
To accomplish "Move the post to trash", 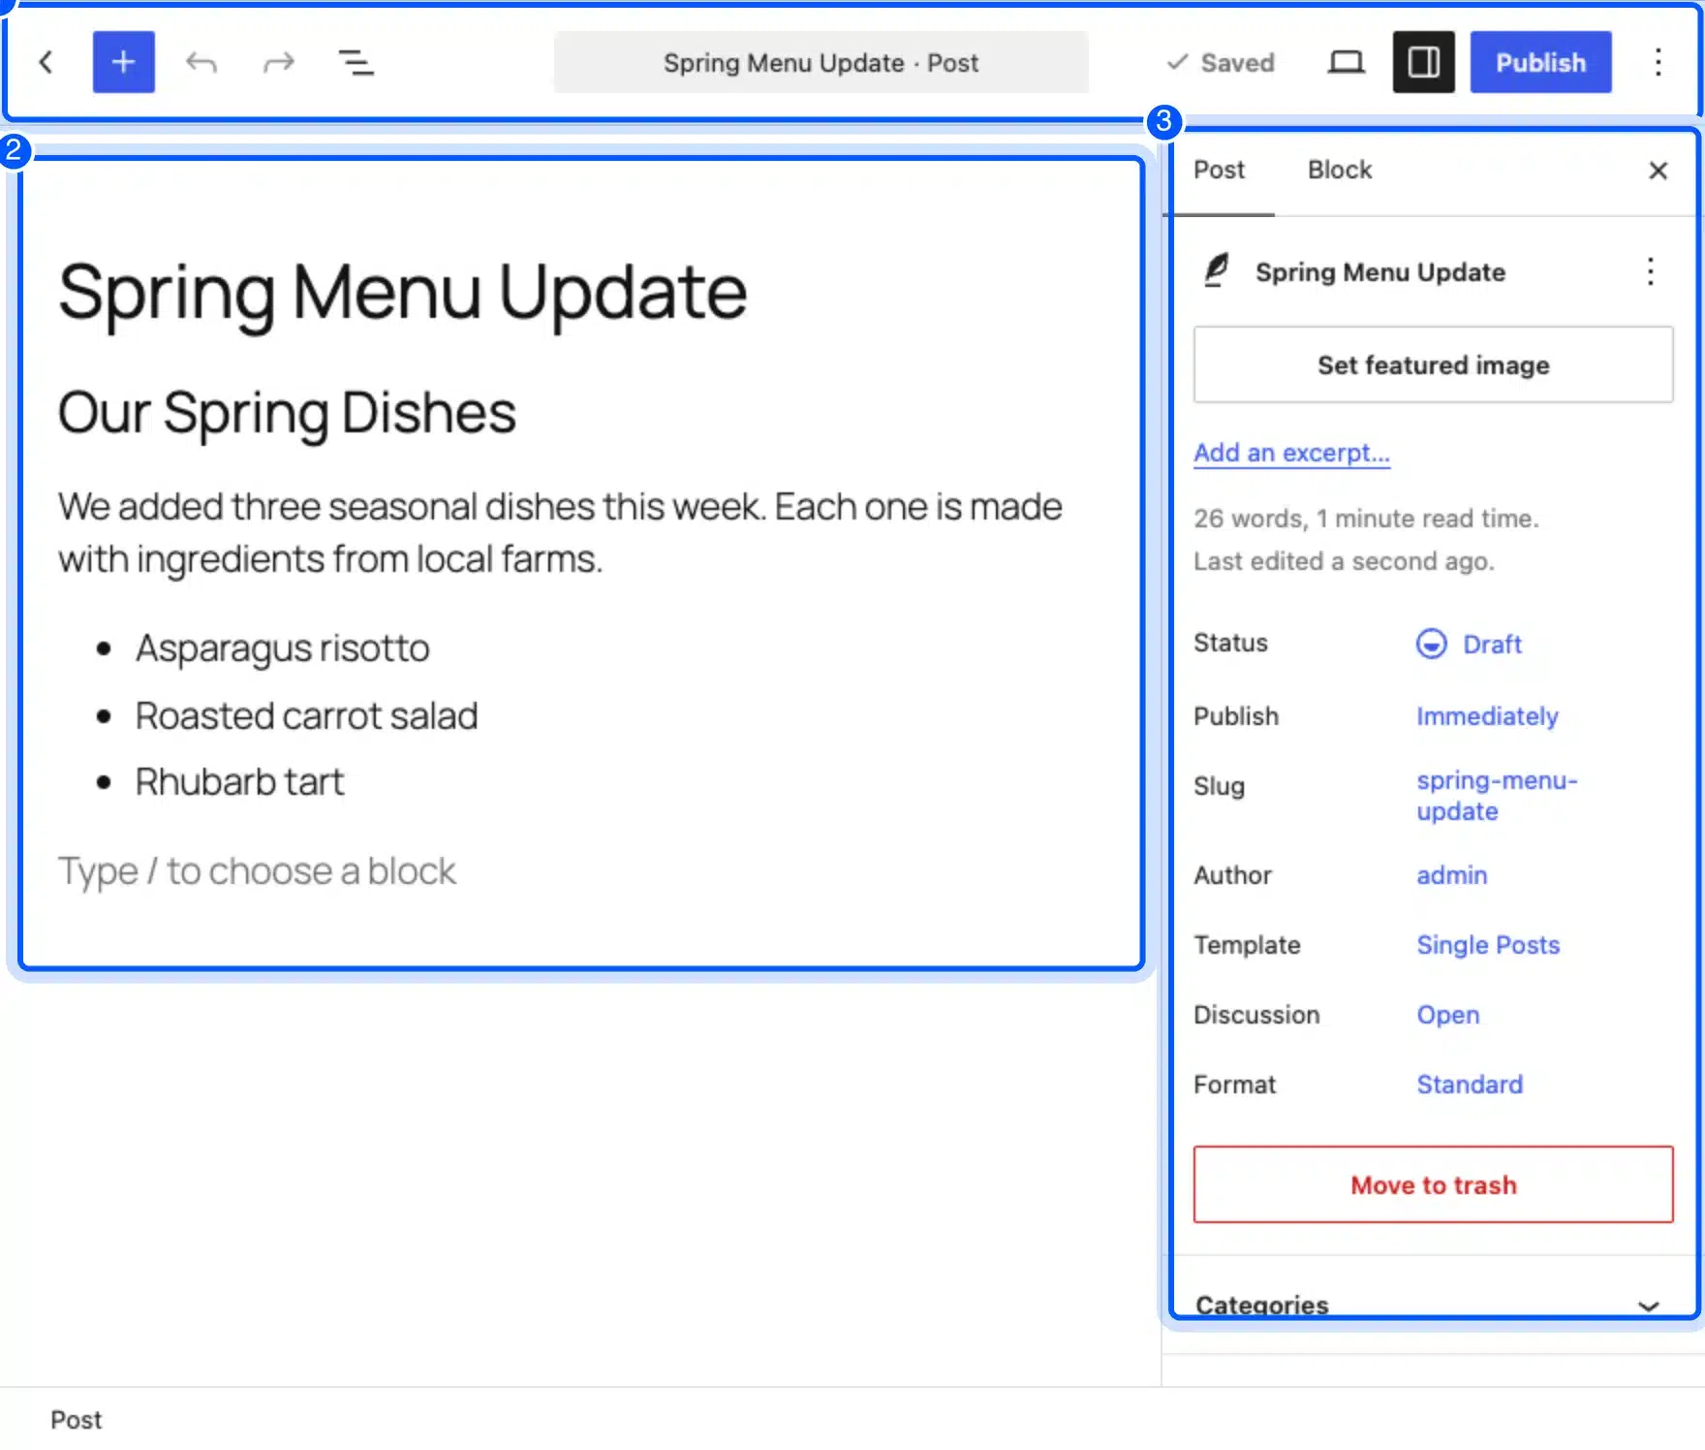I will (x=1433, y=1184).
